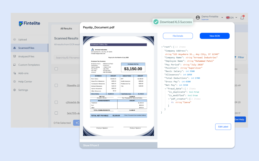Collapse the root node in JSON viewer

point(162,47)
